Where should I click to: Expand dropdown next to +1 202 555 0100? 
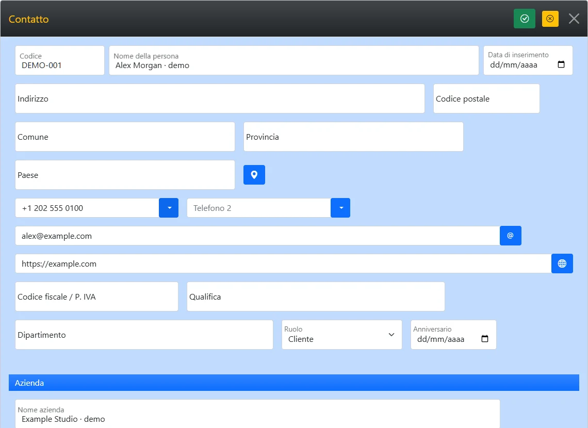click(x=169, y=208)
